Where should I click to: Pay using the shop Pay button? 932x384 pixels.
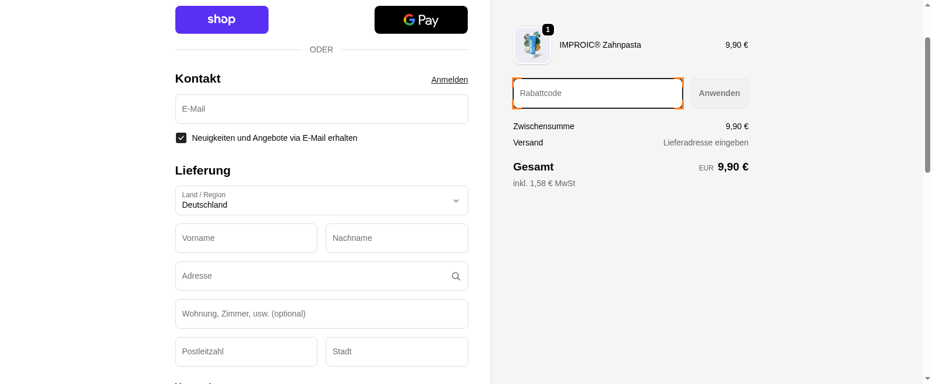pyautogui.click(x=221, y=19)
